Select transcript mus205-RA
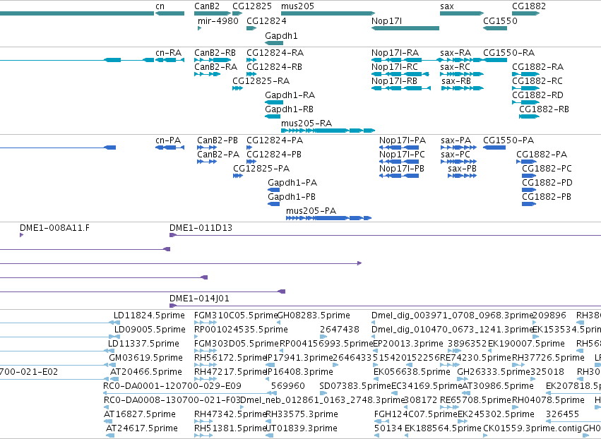This screenshot has width=601, height=439. coord(328,131)
